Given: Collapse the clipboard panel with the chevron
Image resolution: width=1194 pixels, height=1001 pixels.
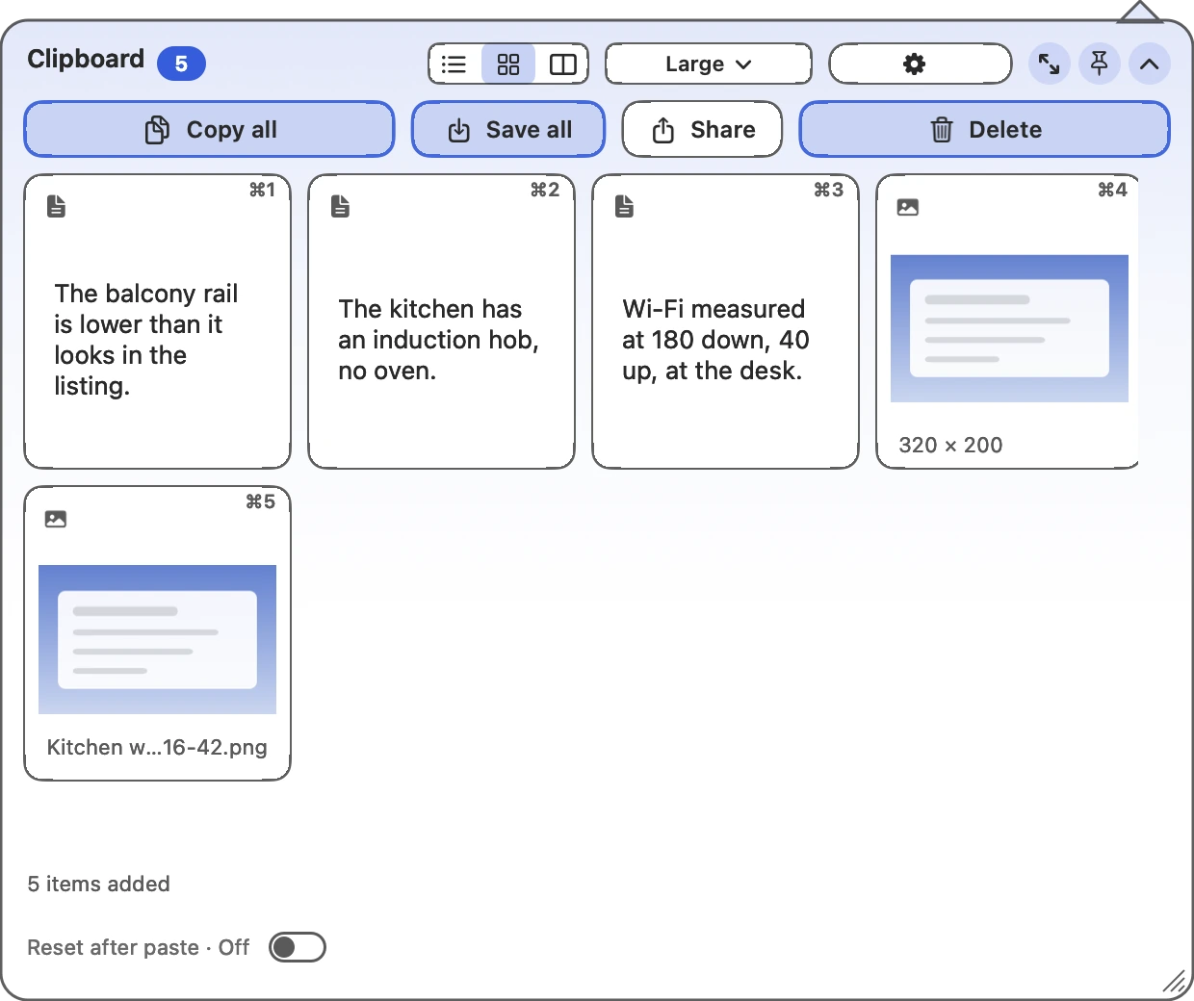Looking at the screenshot, I should click(1150, 64).
